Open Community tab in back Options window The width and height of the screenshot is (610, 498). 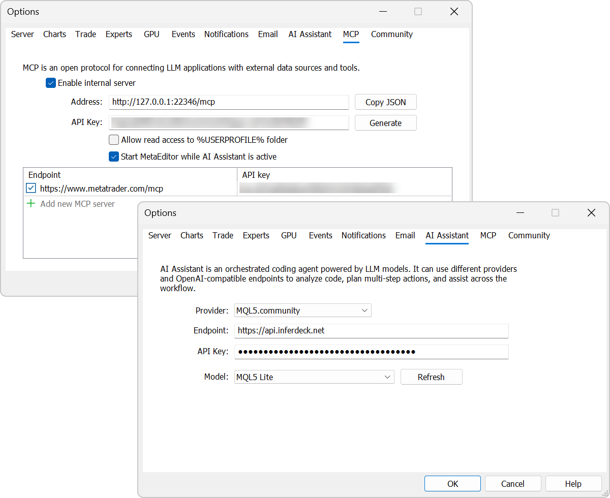(392, 34)
